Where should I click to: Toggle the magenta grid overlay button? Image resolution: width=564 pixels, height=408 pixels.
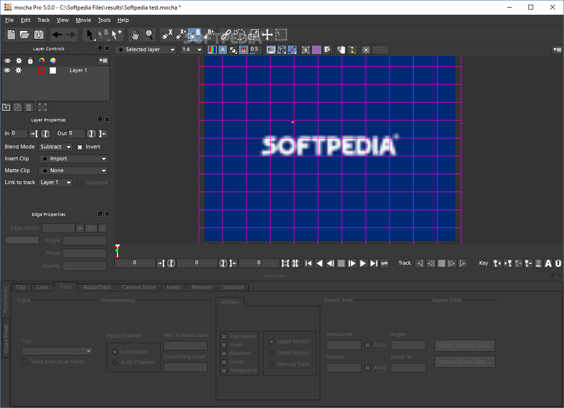[317, 50]
